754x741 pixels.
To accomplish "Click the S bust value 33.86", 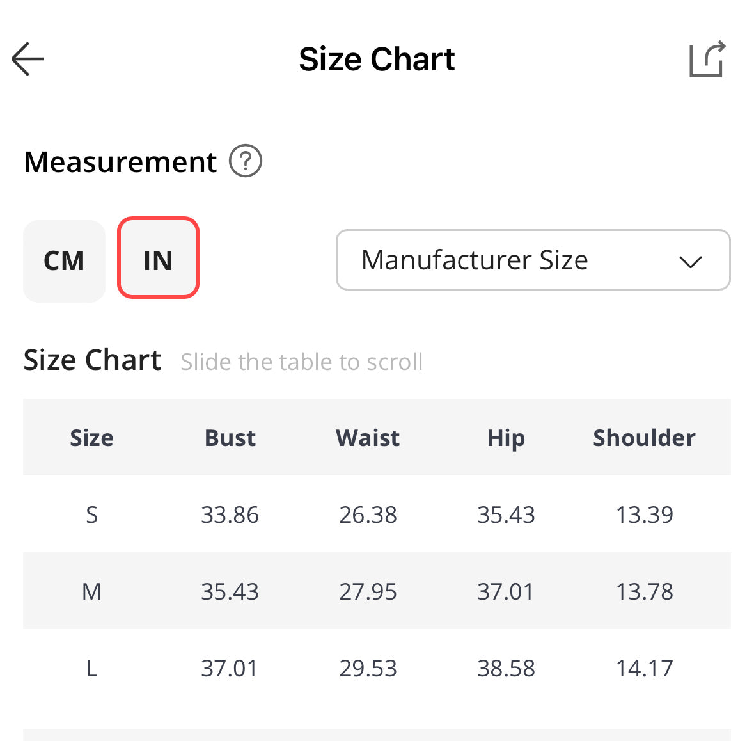I will (230, 514).
